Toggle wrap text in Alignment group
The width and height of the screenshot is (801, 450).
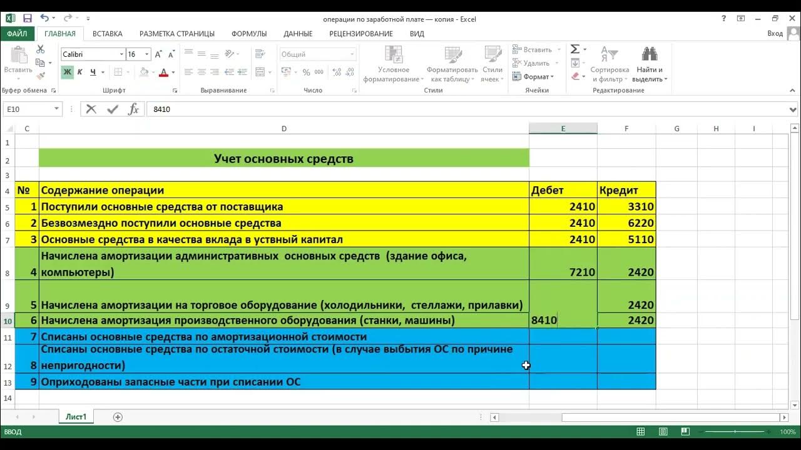260,54
